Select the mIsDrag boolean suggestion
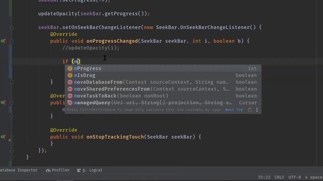Image resolution: width=323 pixels, height=181 pixels. (x=163, y=75)
